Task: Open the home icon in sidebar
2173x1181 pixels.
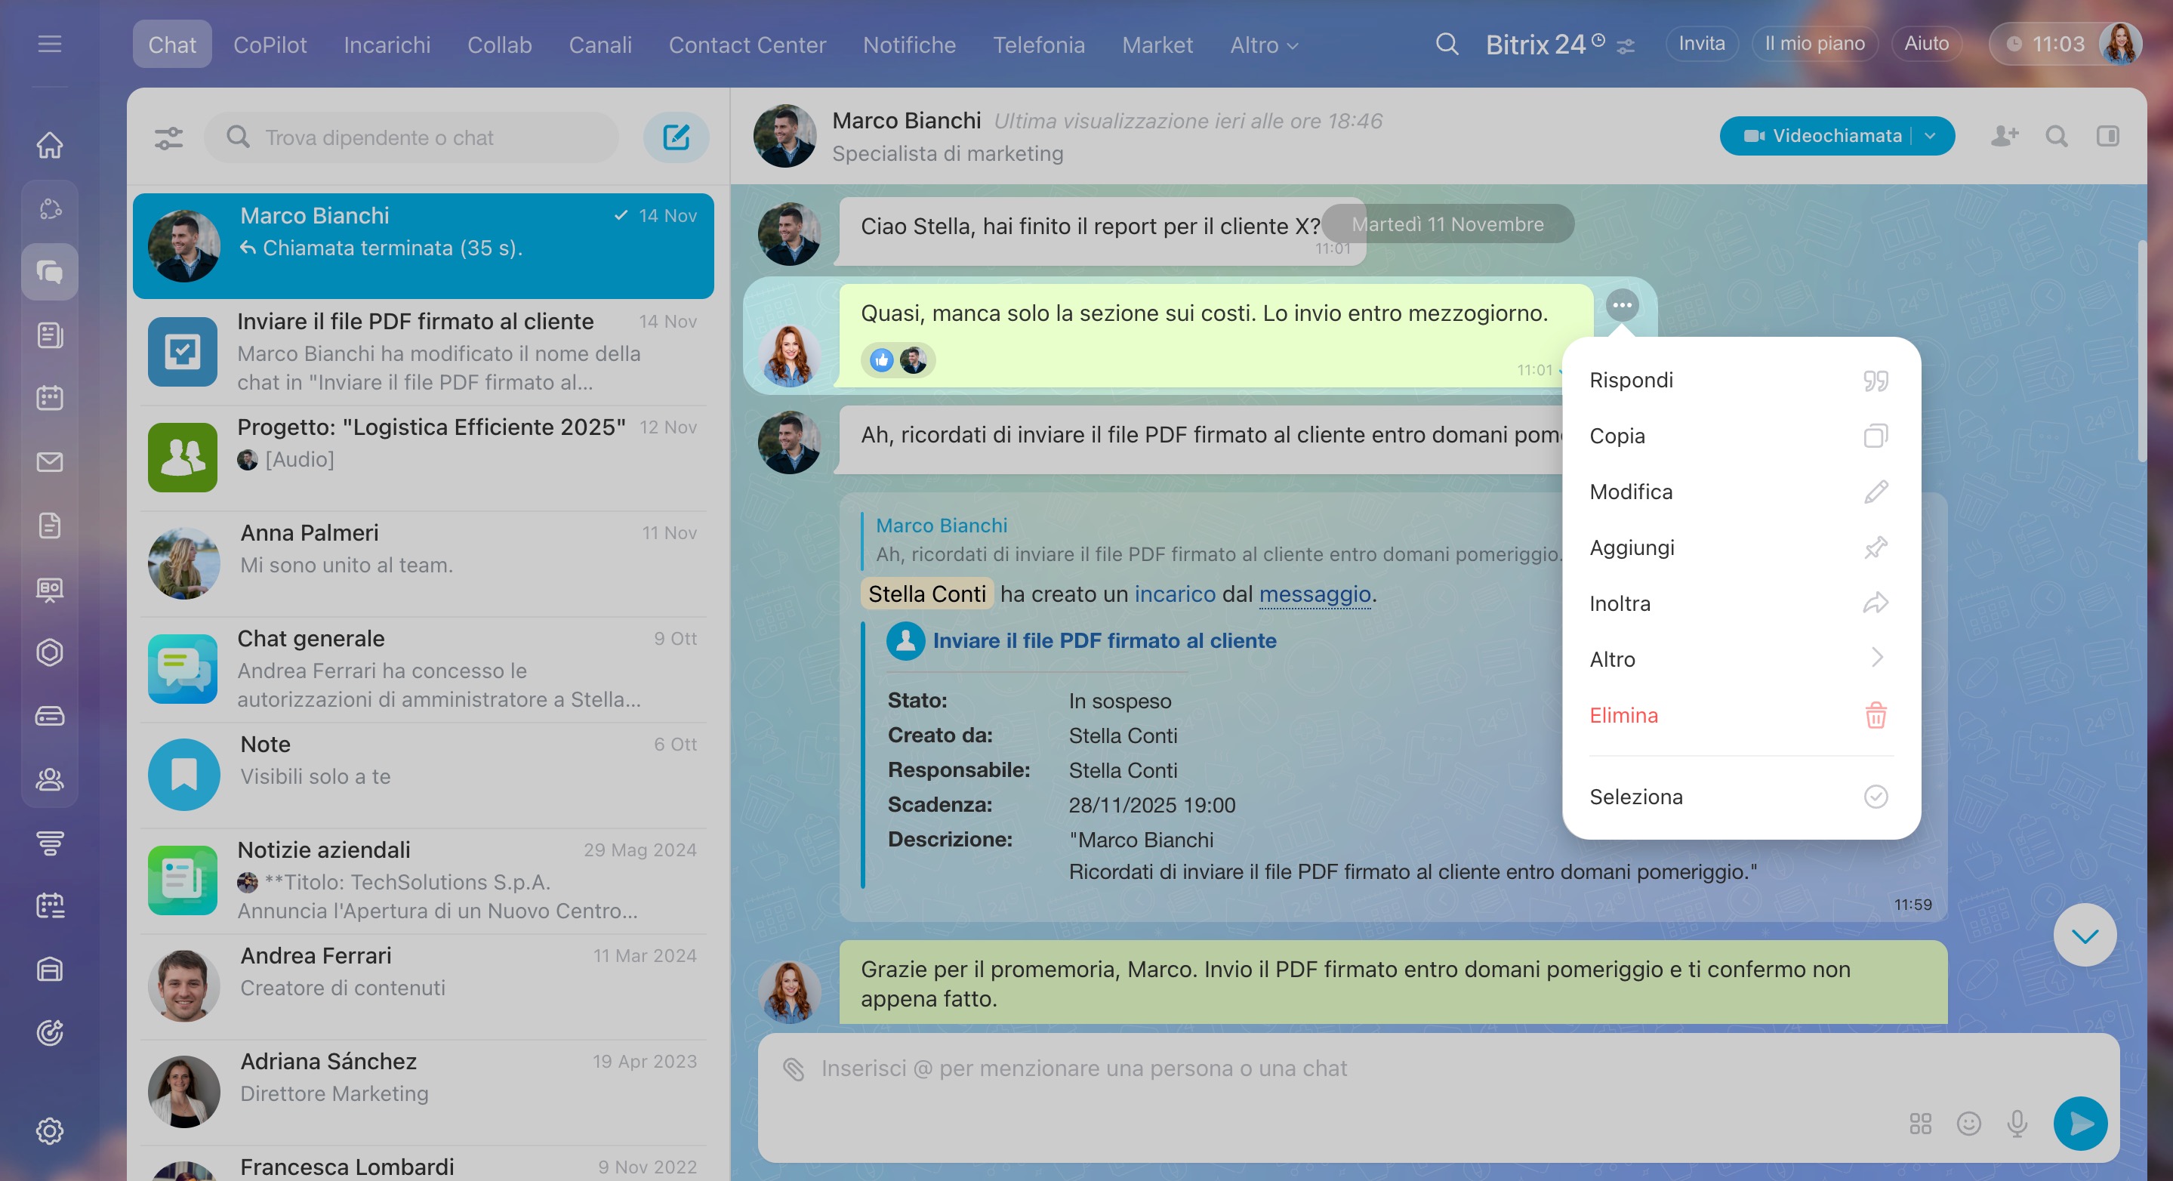Action: [x=50, y=144]
